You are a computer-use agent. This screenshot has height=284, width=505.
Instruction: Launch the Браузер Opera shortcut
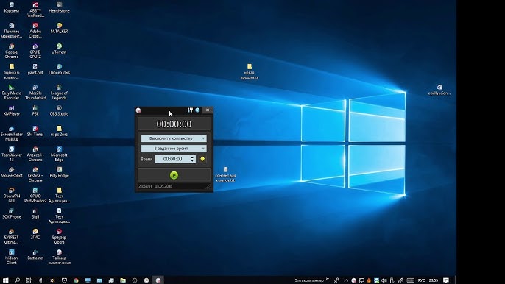click(59, 236)
